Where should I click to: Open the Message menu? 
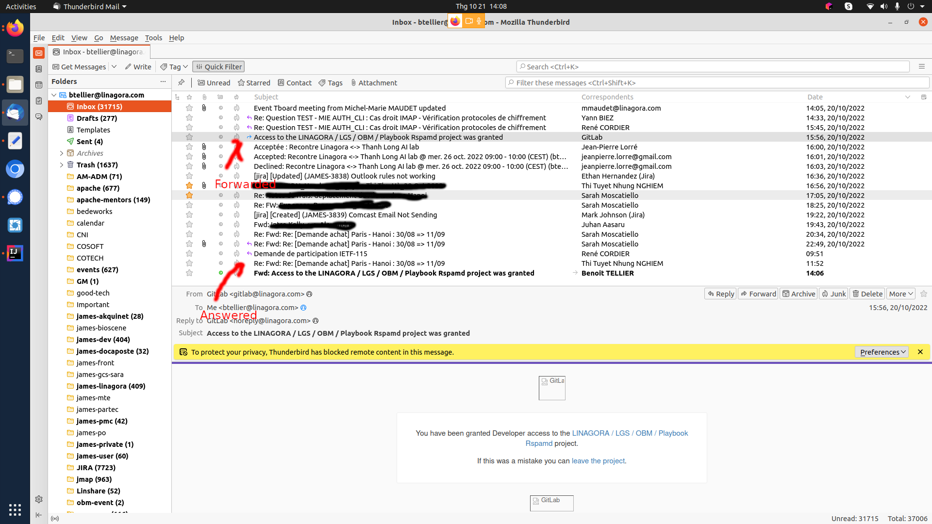tap(124, 37)
